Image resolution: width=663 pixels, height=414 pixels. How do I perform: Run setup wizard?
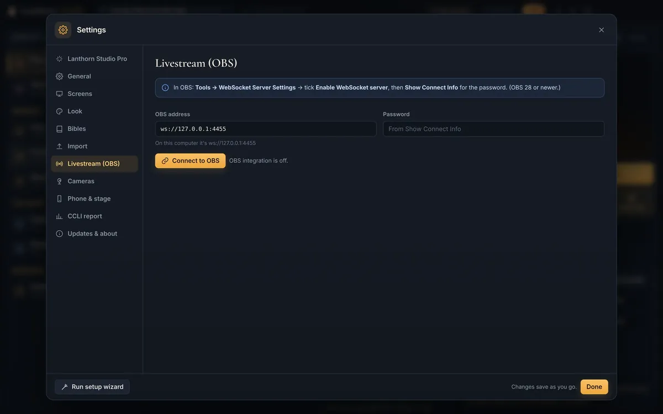[x=92, y=387]
